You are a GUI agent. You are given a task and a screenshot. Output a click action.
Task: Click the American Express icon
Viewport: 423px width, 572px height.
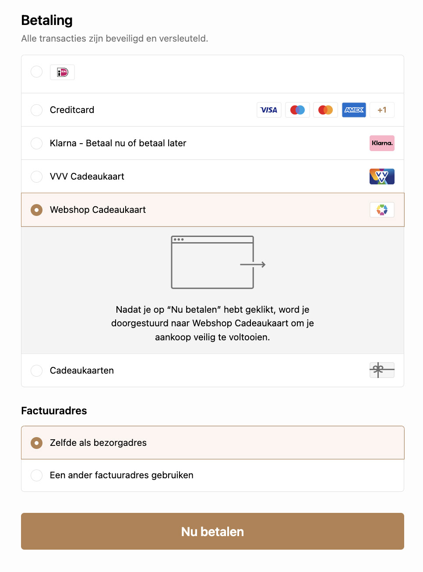coord(354,110)
